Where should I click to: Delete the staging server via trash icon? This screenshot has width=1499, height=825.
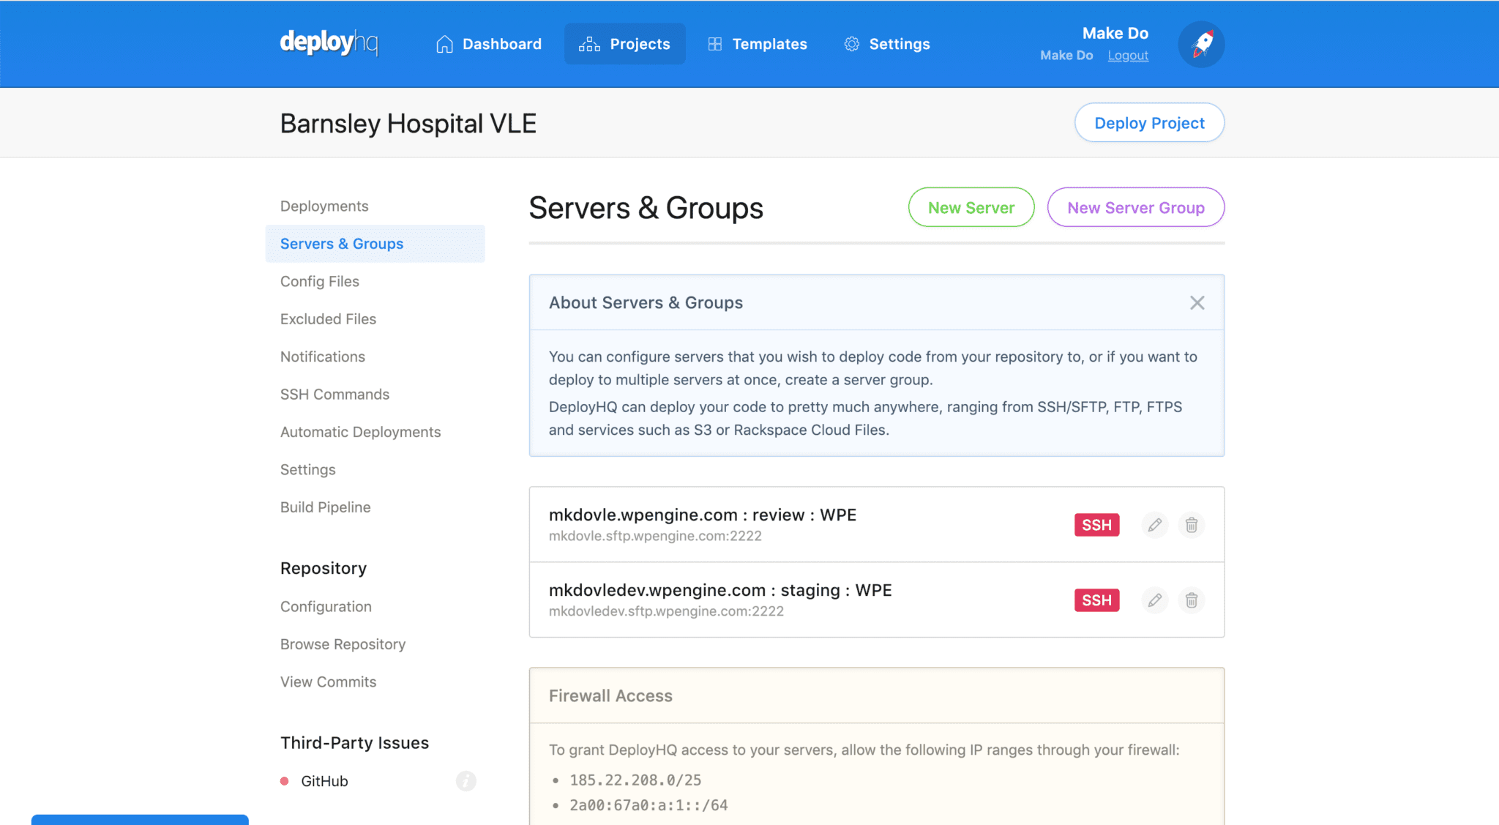[1192, 600]
